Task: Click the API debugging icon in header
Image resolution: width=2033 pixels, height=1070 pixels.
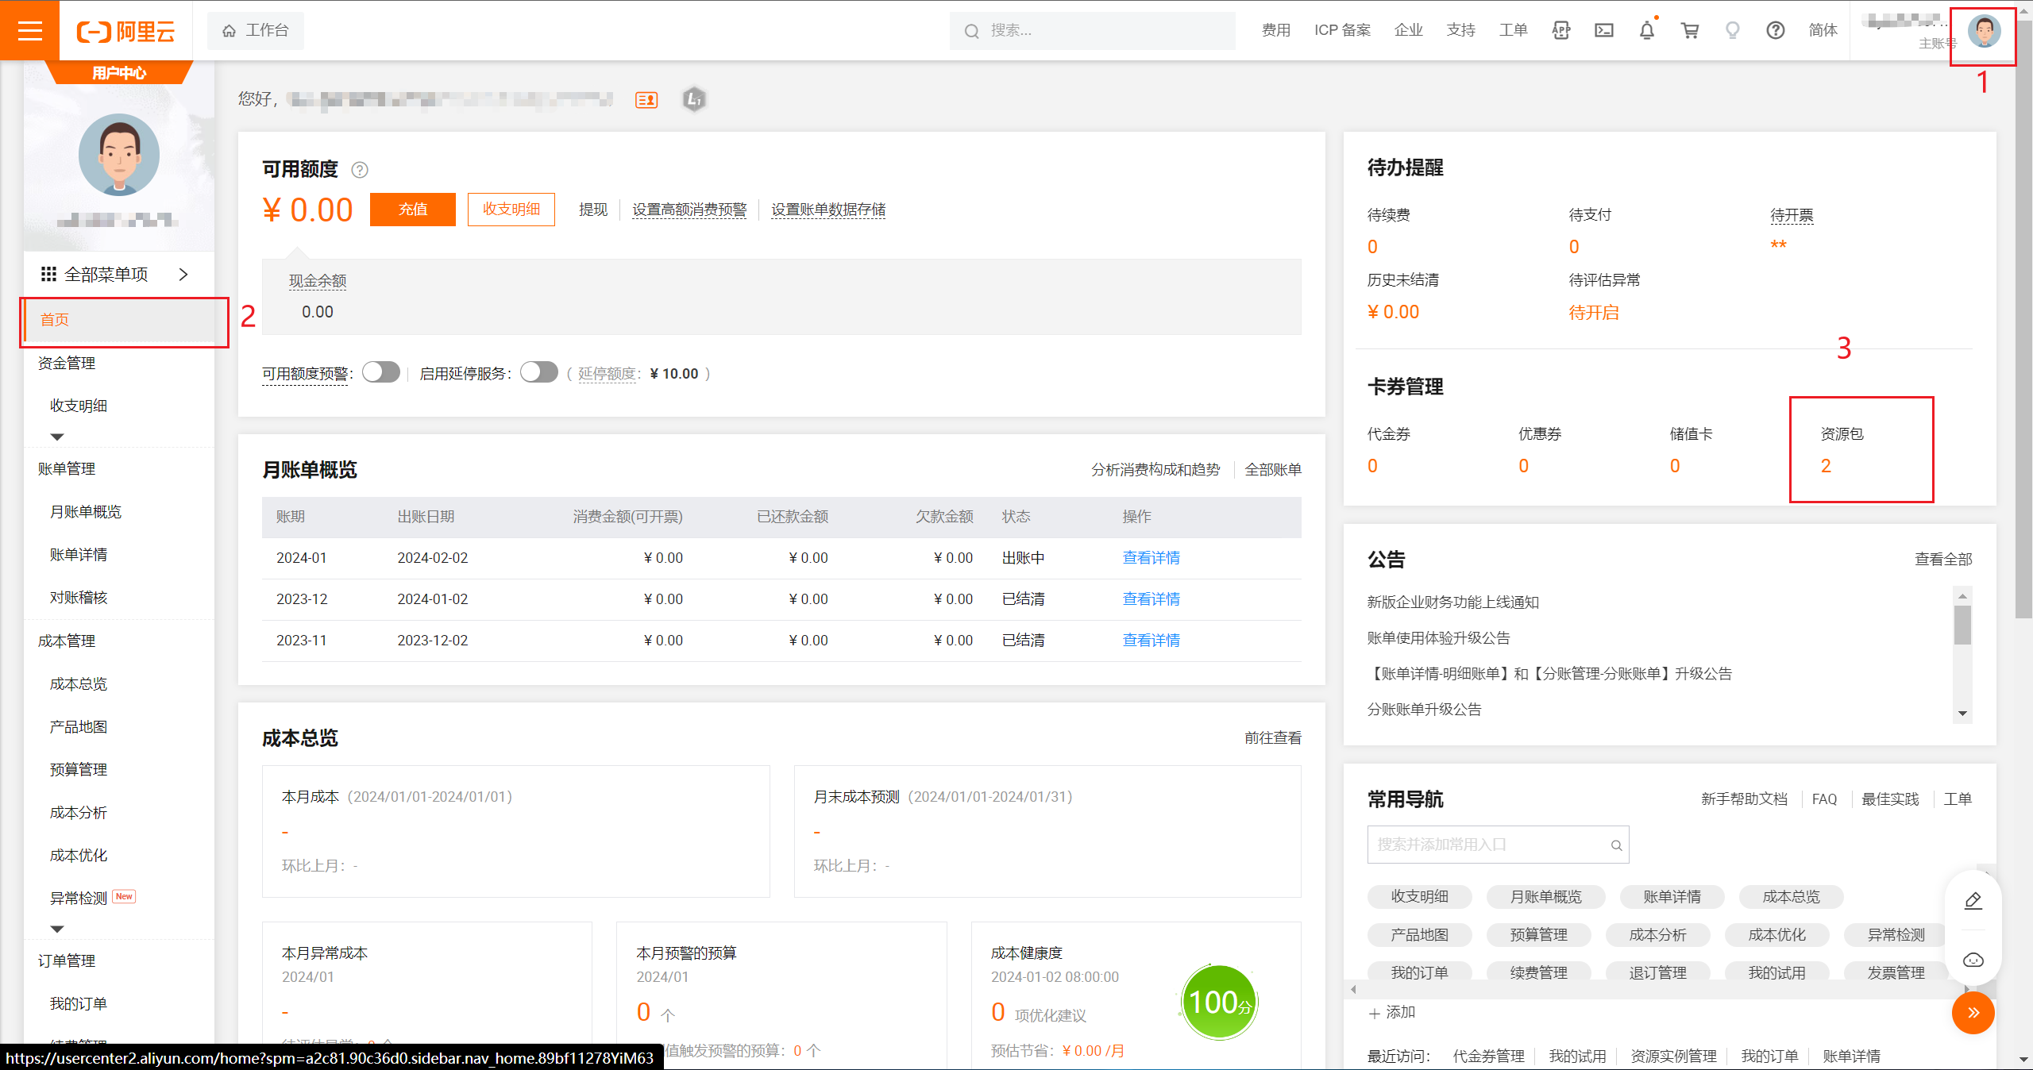Action: pyautogui.click(x=1560, y=30)
